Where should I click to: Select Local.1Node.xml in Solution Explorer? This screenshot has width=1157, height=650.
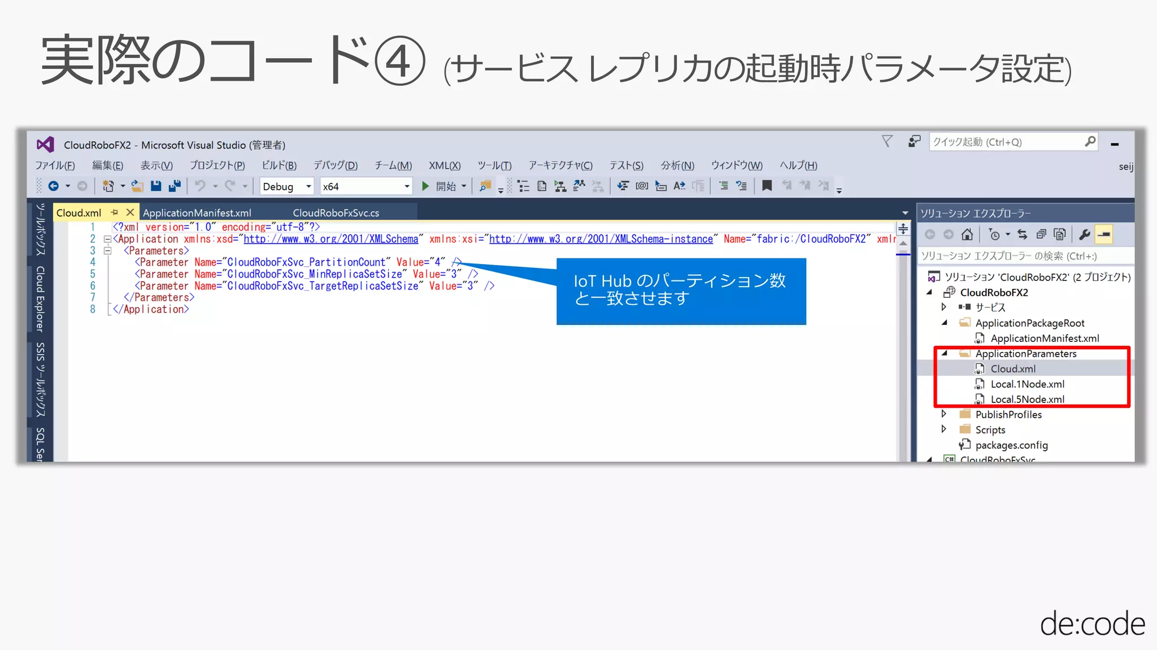tap(1027, 384)
